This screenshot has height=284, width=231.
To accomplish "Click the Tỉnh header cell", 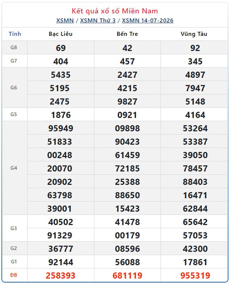I will [x=15, y=34].
